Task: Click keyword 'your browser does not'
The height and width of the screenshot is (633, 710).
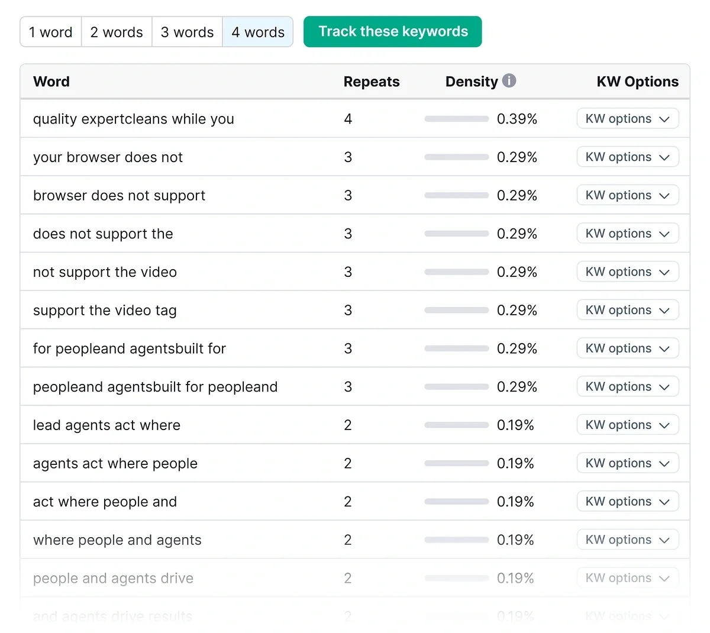Action: click(x=108, y=157)
